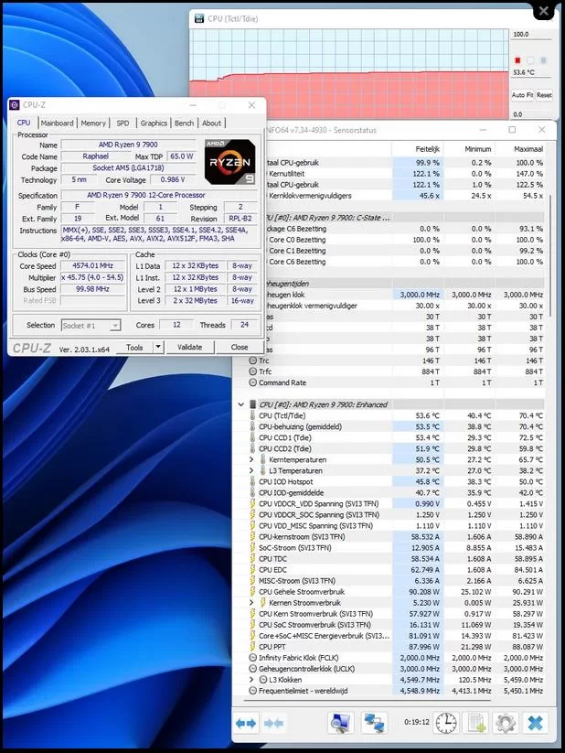Open the About tab in CPU-Z
565x753 pixels.
212,123
